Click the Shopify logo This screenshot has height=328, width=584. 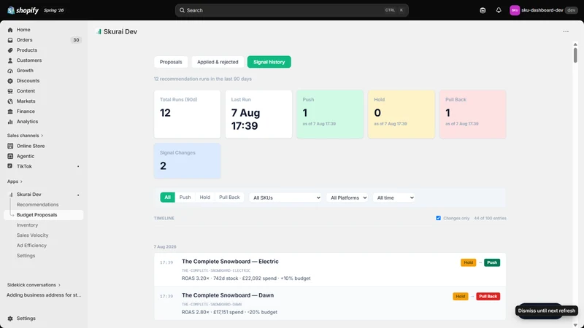click(x=23, y=10)
